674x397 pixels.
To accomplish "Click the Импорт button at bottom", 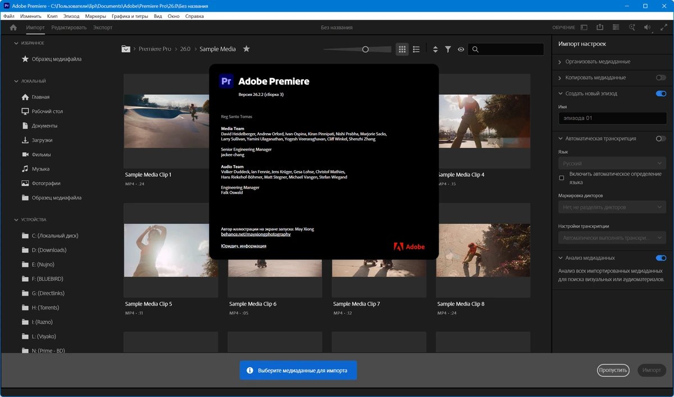I will click(652, 371).
